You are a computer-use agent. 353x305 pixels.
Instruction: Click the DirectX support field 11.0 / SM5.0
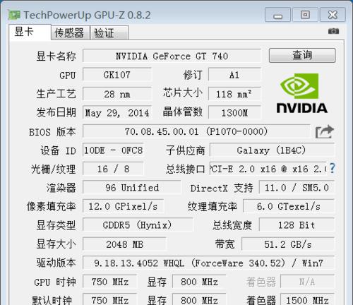(x=297, y=188)
